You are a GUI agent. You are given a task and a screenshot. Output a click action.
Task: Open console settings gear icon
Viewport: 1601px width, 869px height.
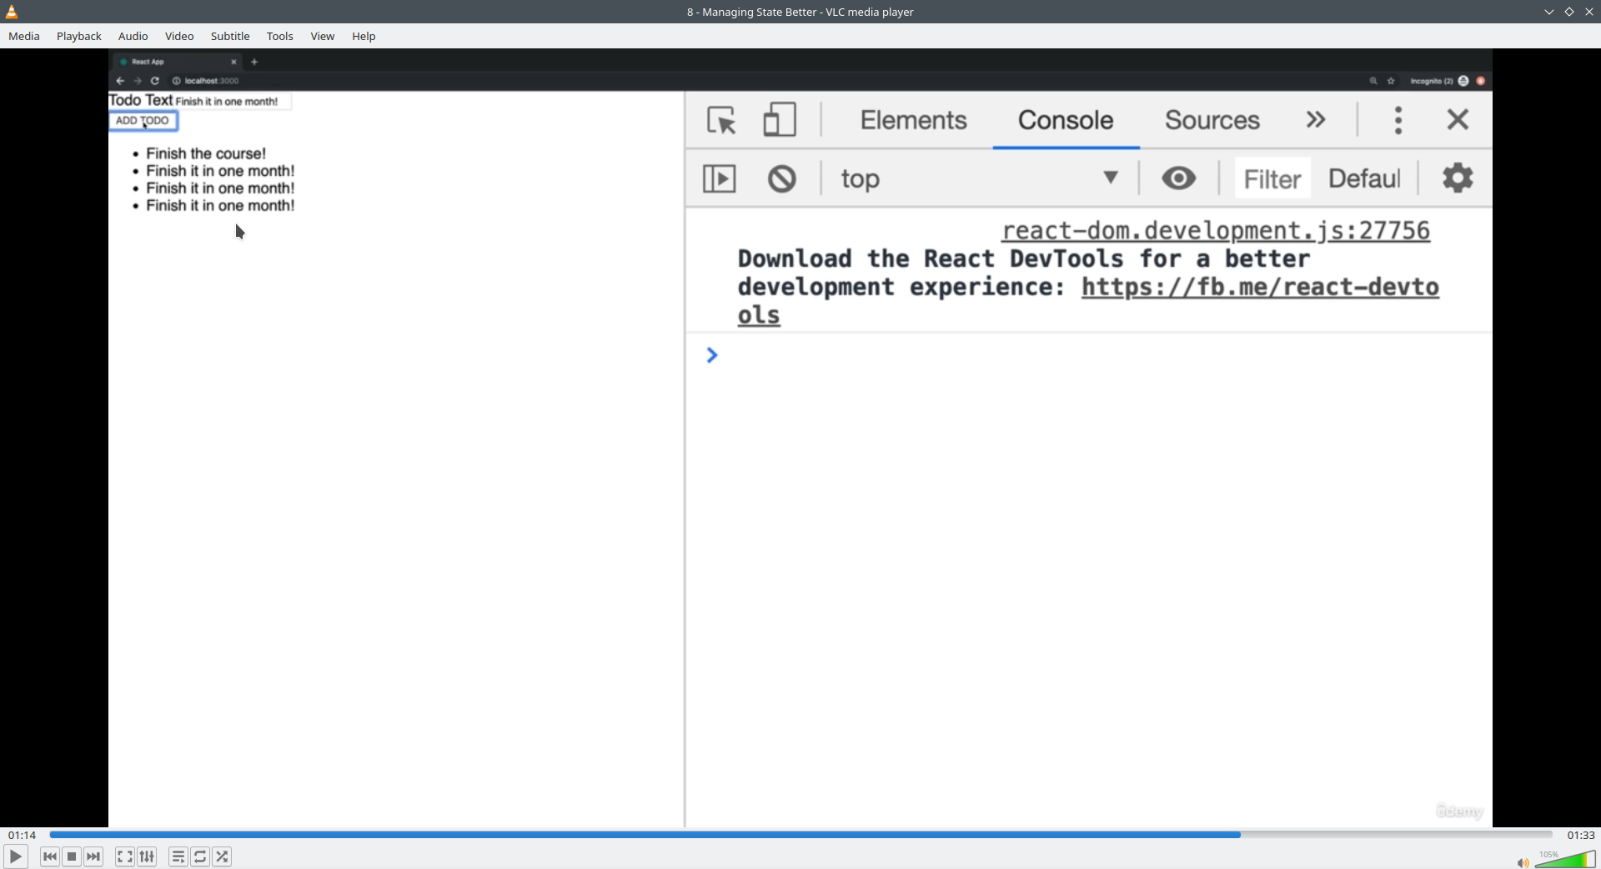pos(1458,178)
